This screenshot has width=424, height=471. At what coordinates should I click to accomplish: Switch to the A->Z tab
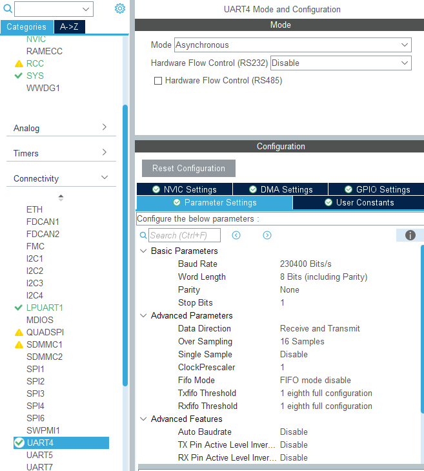[69, 27]
